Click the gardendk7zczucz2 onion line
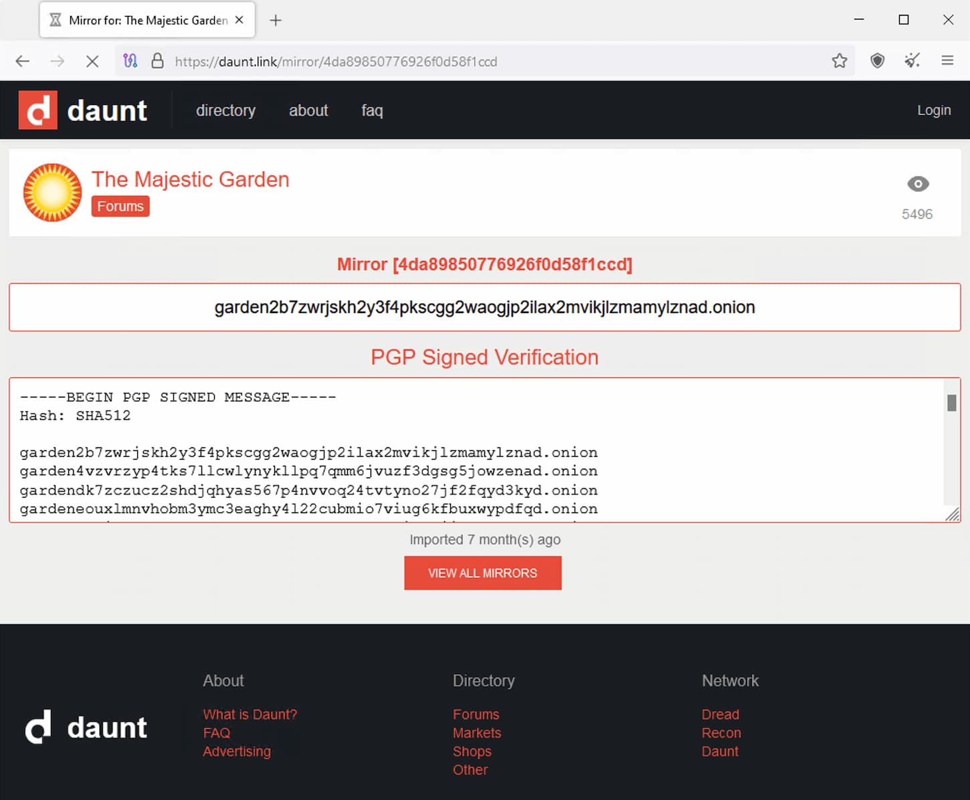Image resolution: width=970 pixels, height=800 pixels. [308, 490]
